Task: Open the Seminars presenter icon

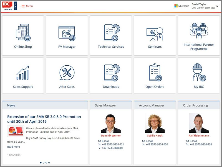Action: click(x=155, y=34)
